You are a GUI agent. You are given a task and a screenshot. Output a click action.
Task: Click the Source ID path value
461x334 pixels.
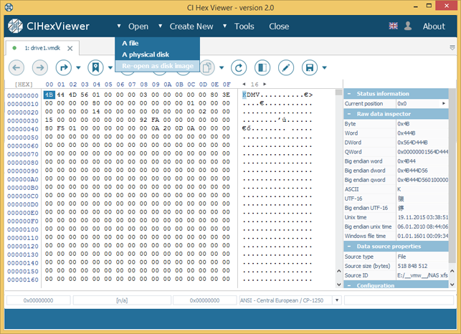[422, 275]
